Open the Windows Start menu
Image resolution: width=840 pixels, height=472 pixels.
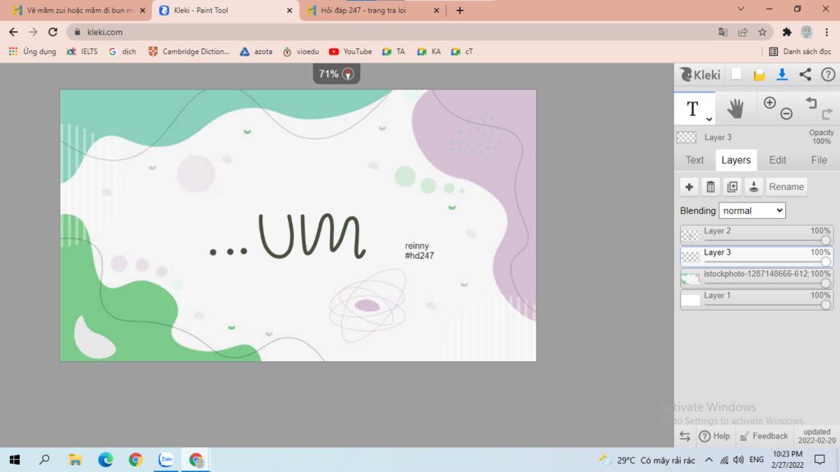15,460
